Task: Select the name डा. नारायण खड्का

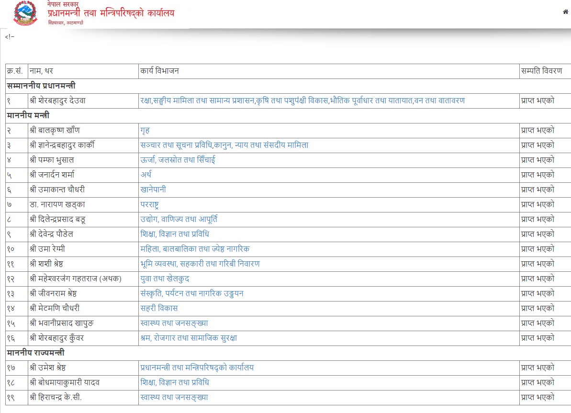Action: tap(57, 204)
